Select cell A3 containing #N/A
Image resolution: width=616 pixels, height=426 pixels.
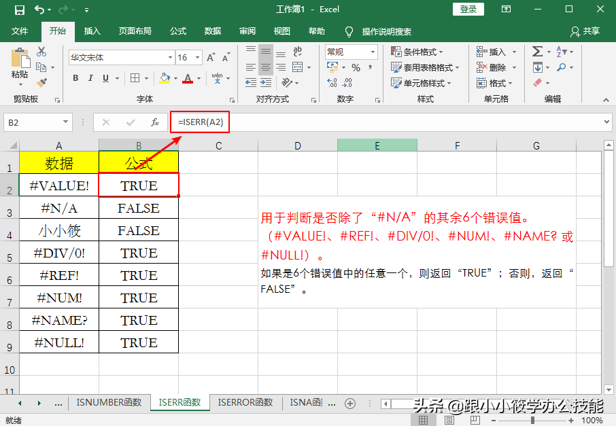click(59, 208)
